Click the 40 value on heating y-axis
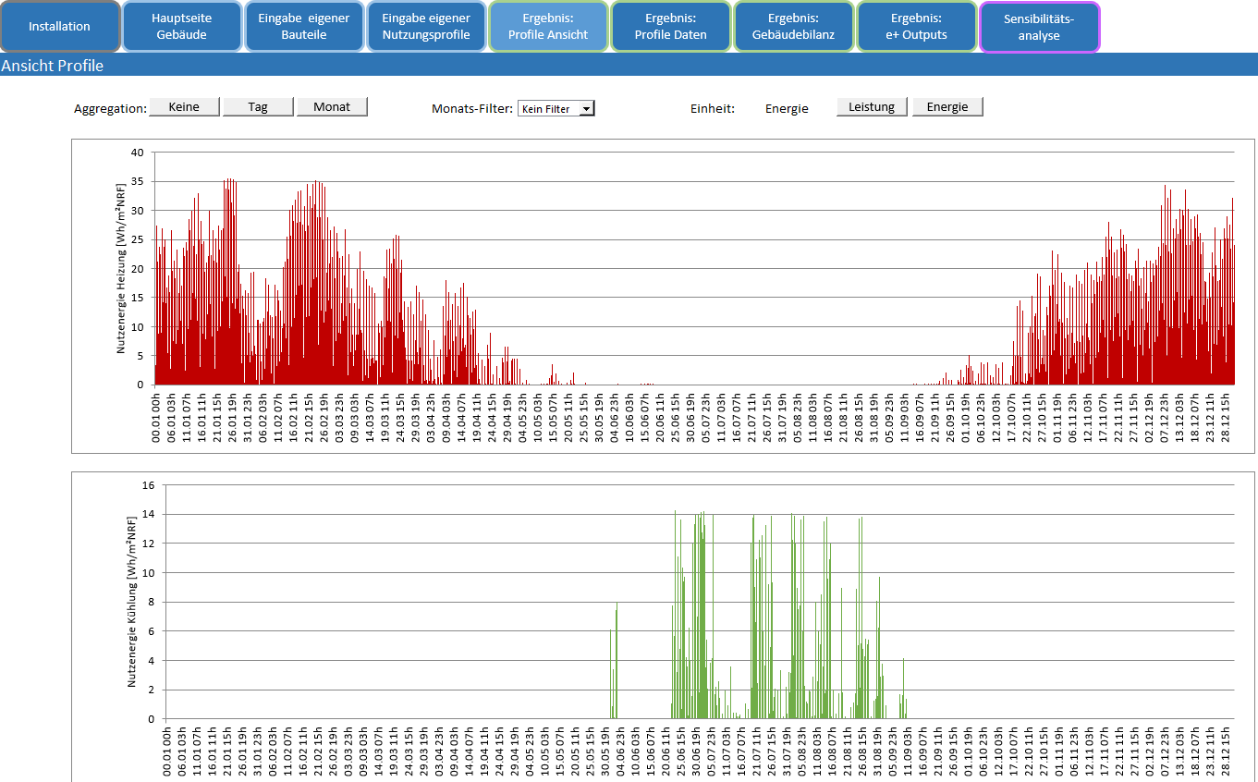The width and height of the screenshot is (1258, 782). tap(138, 153)
